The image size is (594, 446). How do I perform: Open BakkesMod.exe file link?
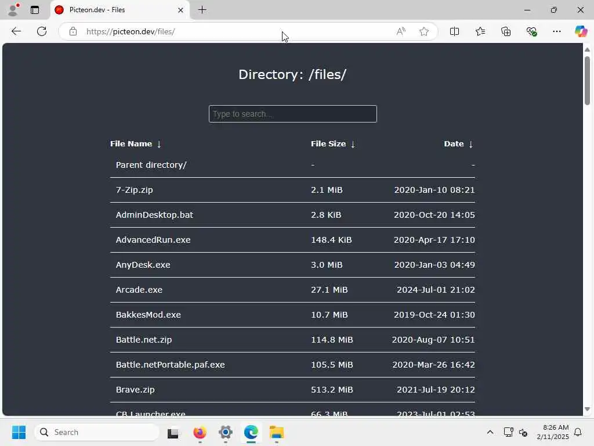tap(148, 315)
